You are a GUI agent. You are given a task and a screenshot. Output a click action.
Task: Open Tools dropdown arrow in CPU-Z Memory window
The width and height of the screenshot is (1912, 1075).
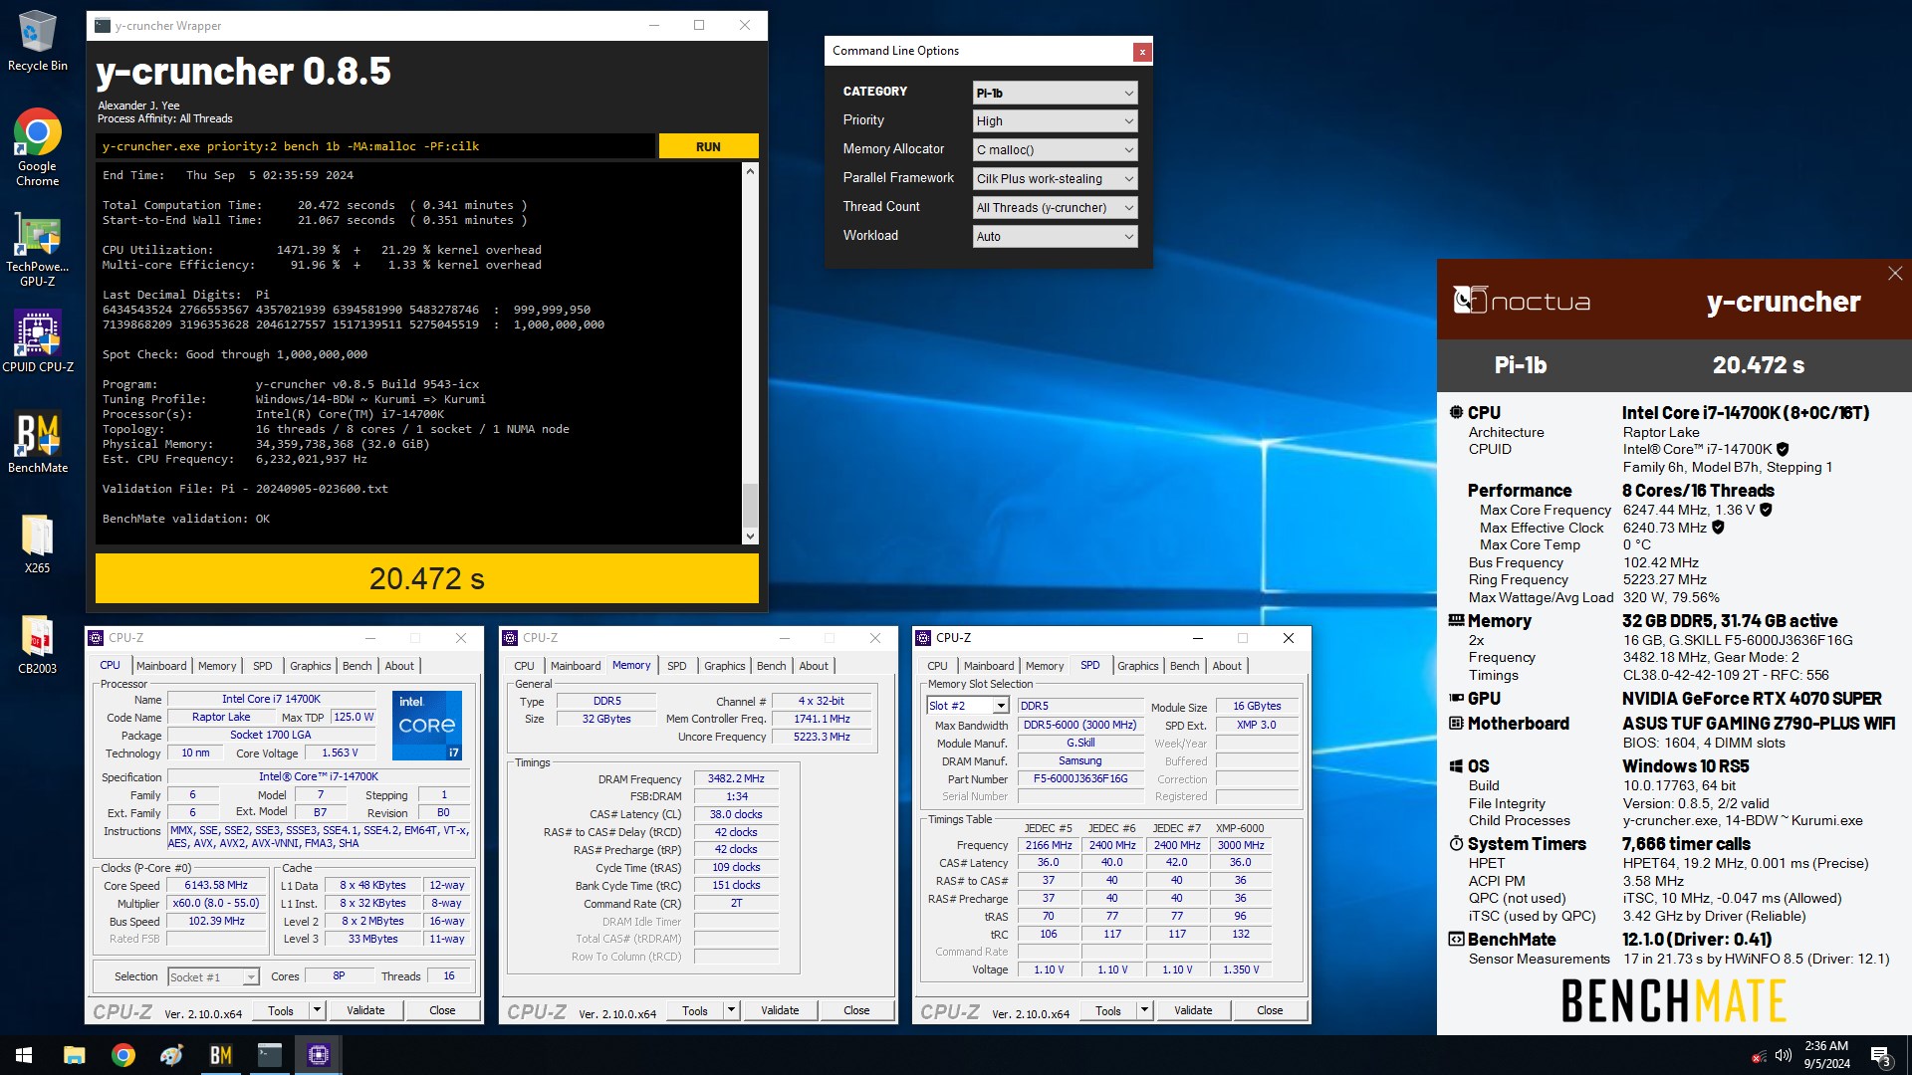731,1010
